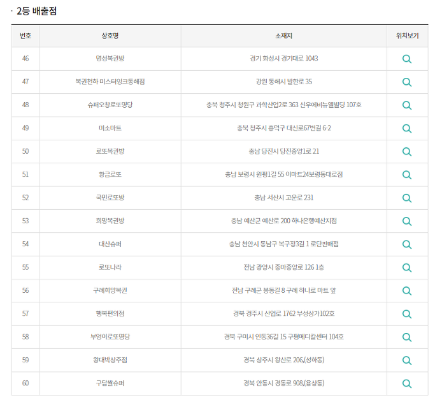This screenshot has width=435, height=400.
Task: Click address 강원 동해시 발한로 35
Action: click(x=284, y=82)
